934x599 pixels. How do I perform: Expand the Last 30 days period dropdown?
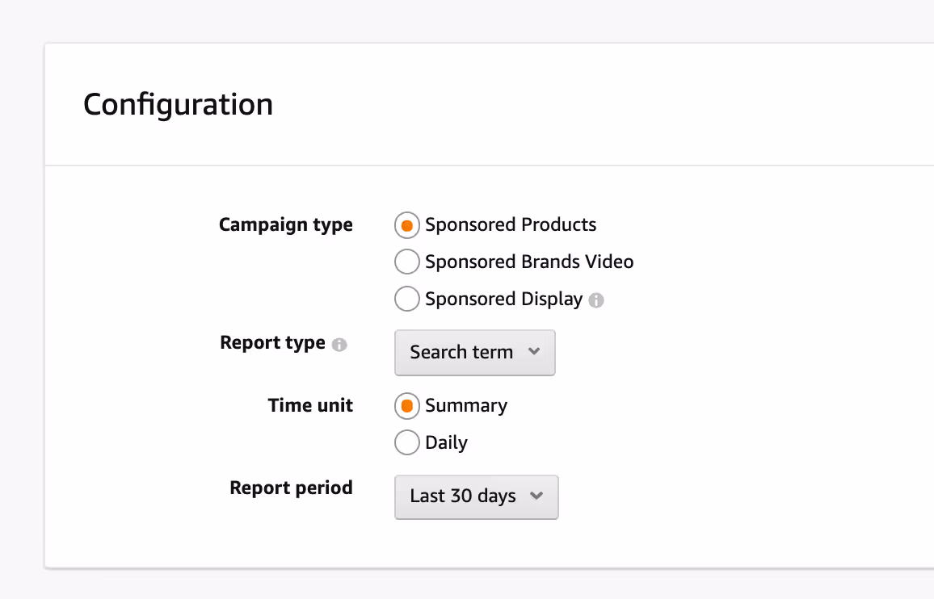tap(476, 496)
